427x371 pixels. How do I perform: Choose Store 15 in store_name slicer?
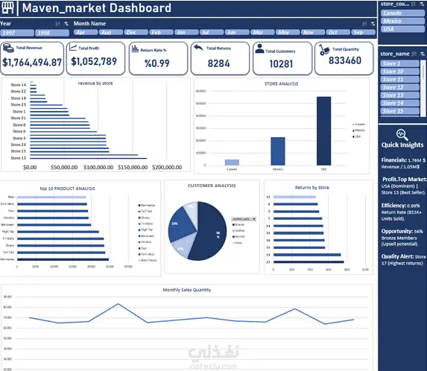[x=399, y=111]
